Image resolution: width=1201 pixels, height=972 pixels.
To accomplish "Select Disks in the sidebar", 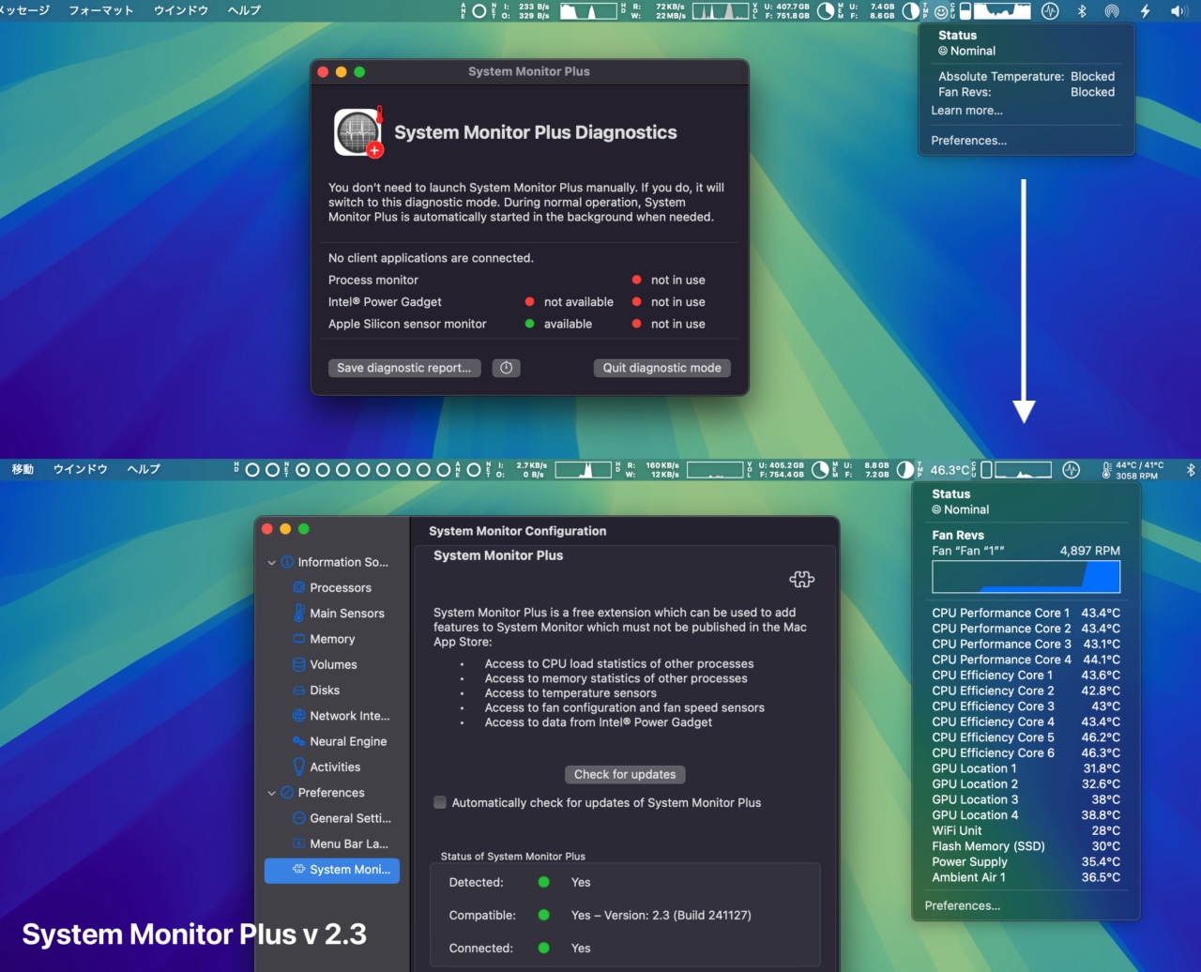I will click(x=316, y=690).
